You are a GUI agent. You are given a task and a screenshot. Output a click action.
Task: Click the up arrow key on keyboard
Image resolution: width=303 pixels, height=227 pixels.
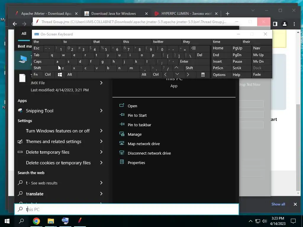176,68
